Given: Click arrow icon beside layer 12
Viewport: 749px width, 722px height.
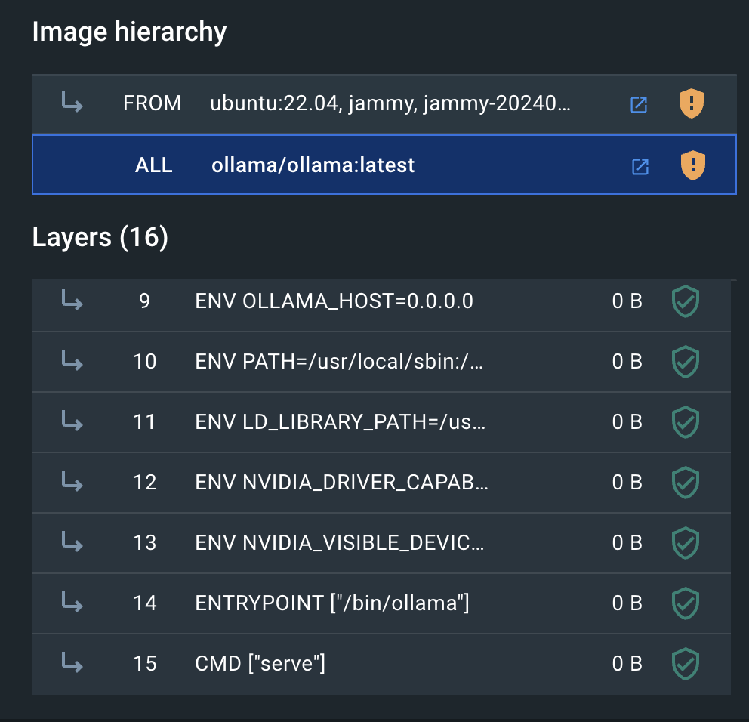Looking at the screenshot, I should click(72, 481).
